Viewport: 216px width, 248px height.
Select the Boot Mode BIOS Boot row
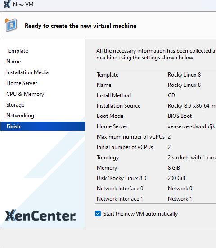[156, 116]
